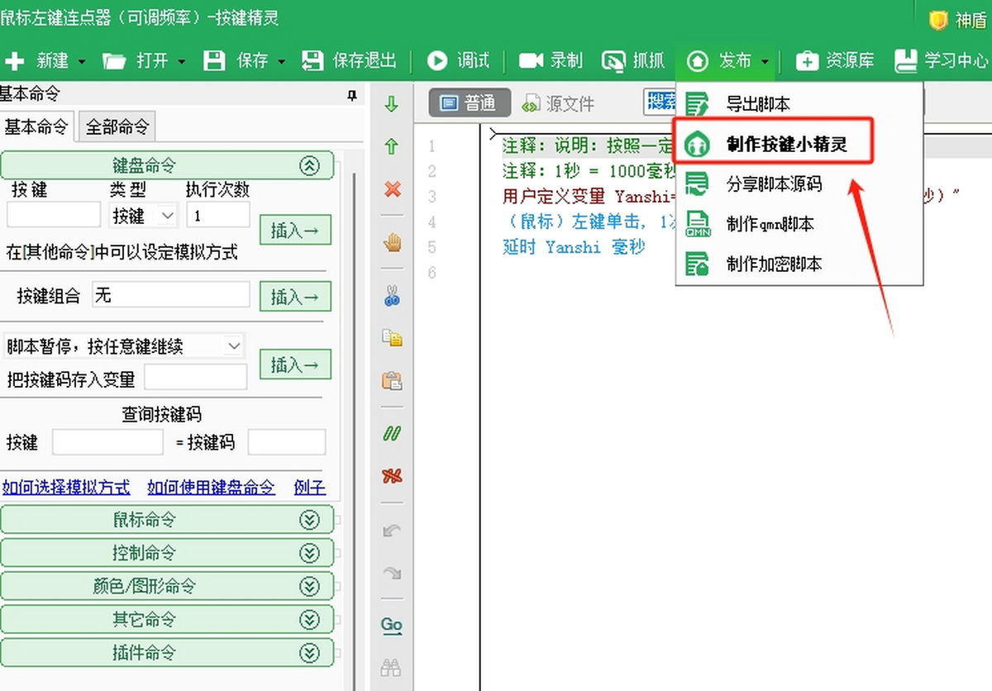Click the 把按键码存入变量 input field
This screenshot has height=691, width=992.
click(196, 378)
